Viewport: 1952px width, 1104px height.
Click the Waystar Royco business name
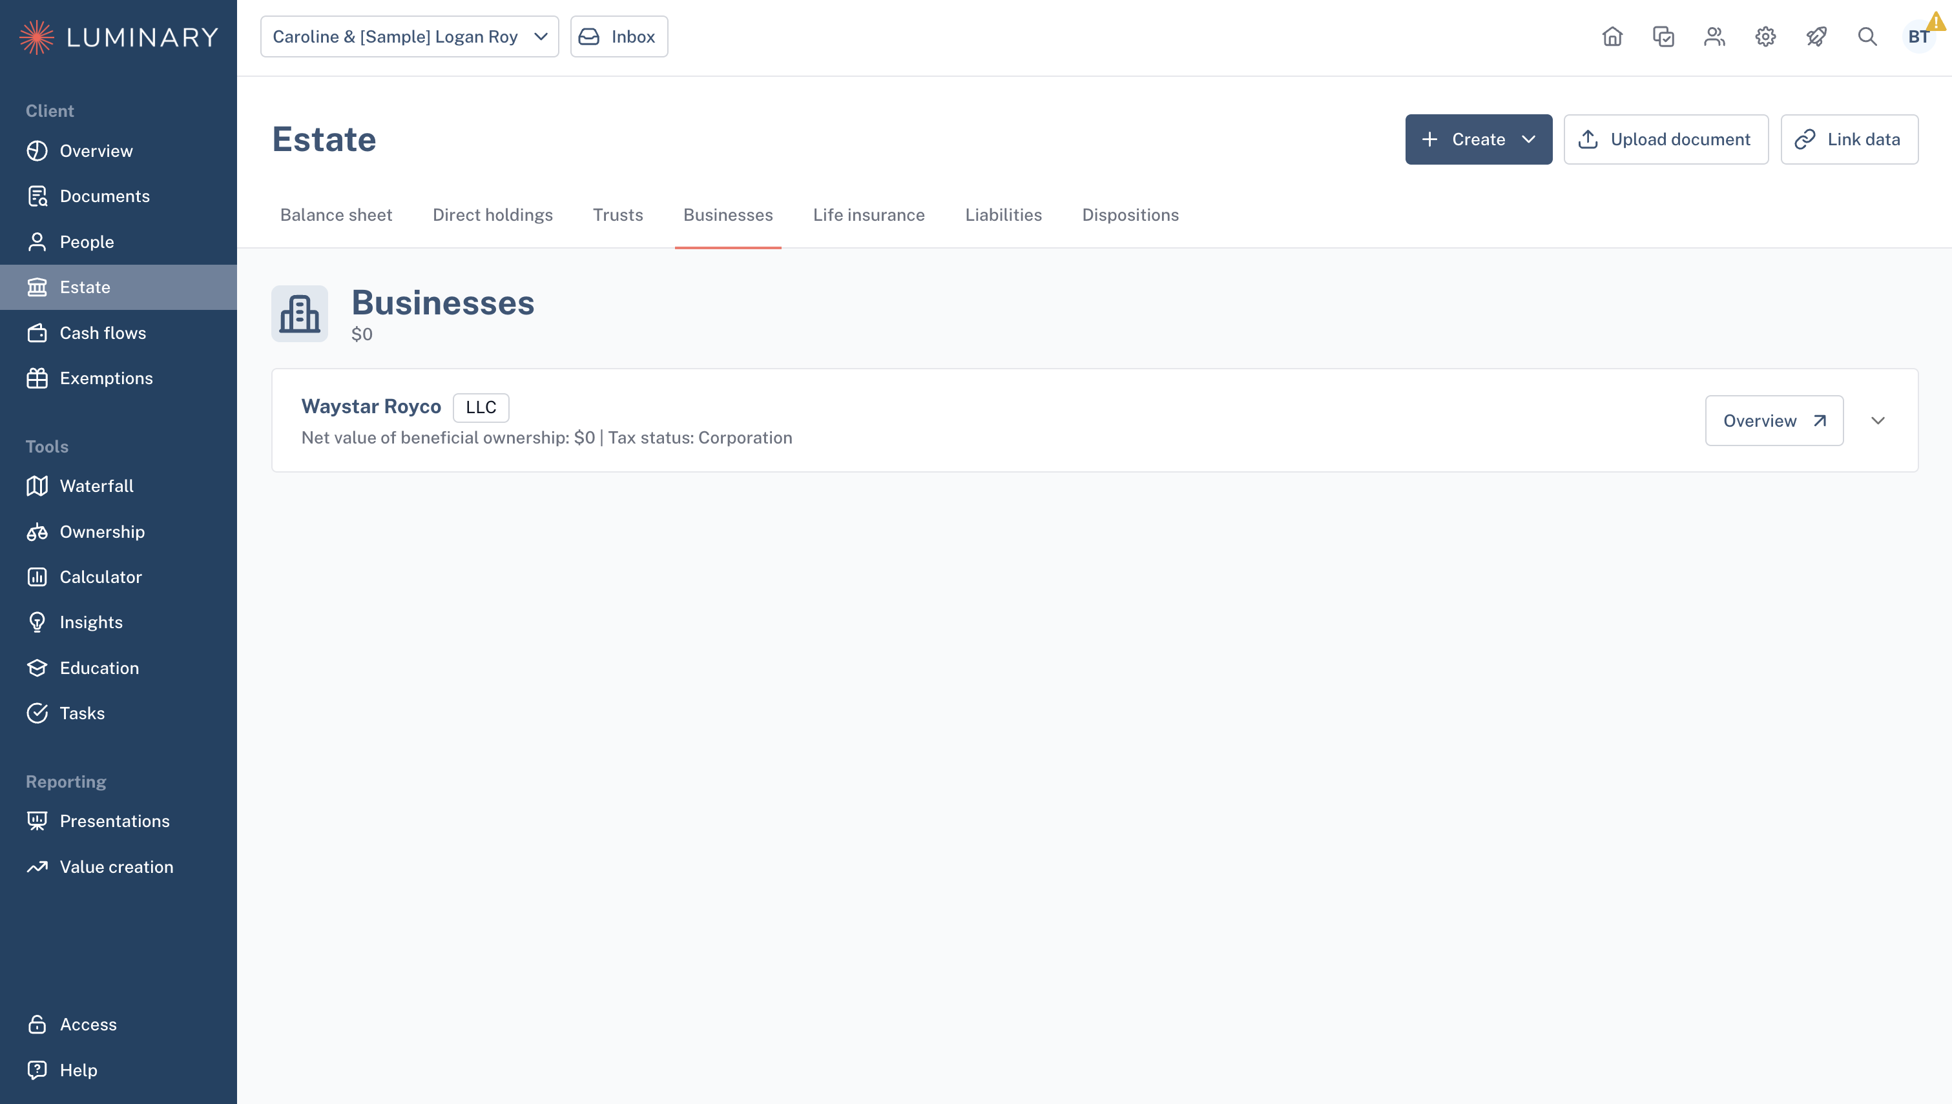[371, 407]
